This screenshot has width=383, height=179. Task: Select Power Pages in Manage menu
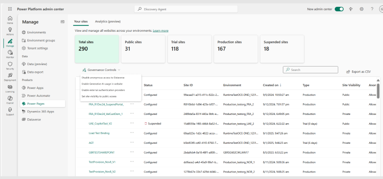point(43,104)
